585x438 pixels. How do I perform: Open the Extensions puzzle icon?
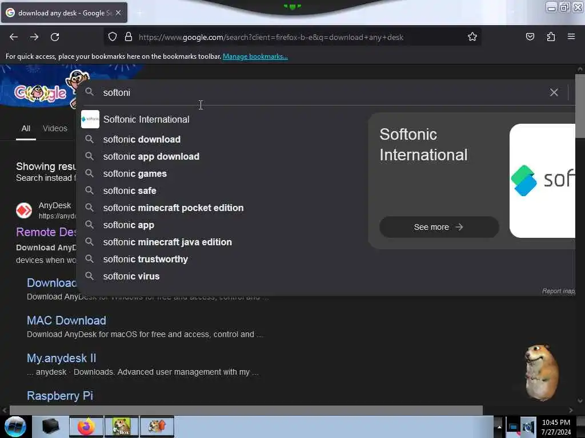tap(551, 37)
